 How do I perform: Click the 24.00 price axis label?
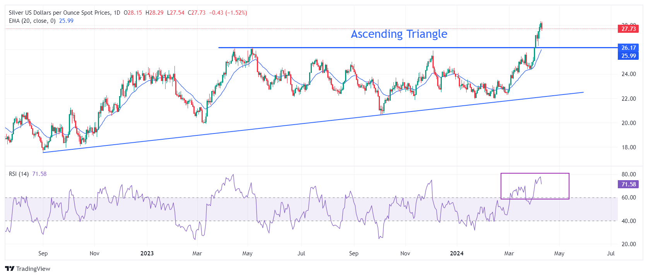pos(628,74)
